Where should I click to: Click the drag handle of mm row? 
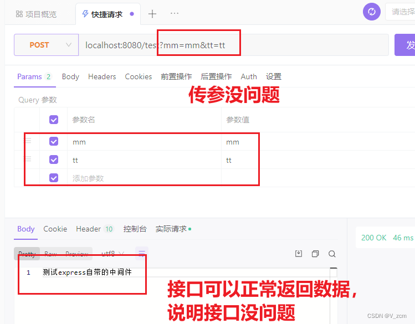tap(28, 141)
